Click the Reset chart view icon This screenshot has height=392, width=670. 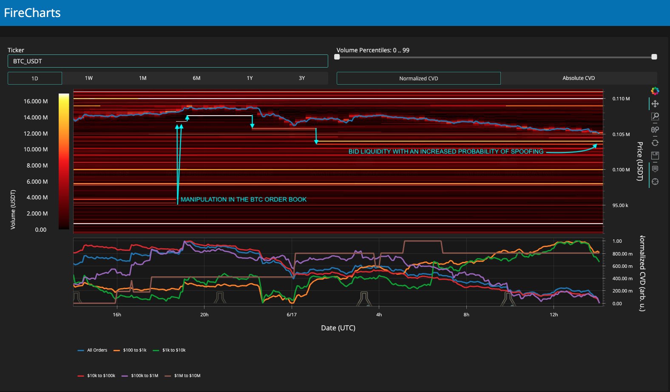(655, 143)
